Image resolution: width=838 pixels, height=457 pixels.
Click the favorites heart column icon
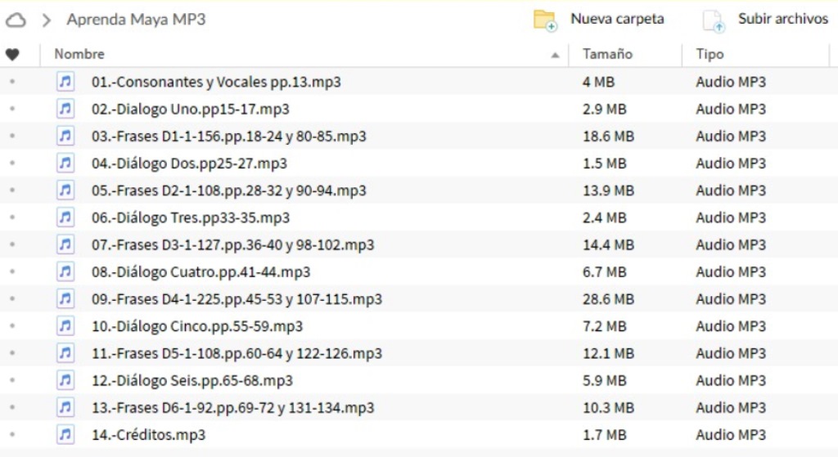point(11,55)
